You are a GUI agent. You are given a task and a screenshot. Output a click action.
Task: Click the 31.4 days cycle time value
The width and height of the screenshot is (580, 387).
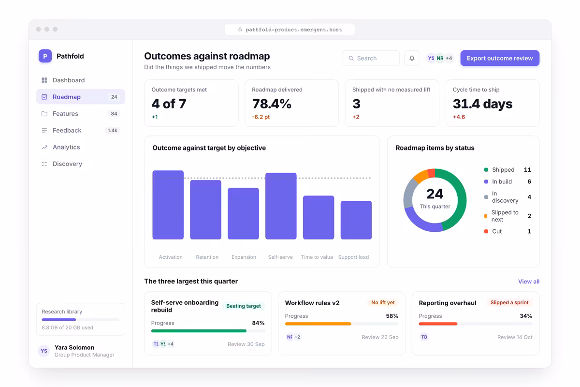(x=482, y=104)
